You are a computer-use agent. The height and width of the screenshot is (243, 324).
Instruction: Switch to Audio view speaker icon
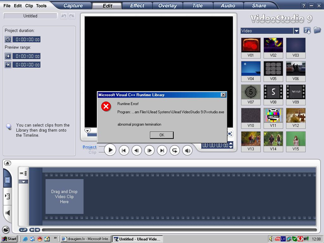pyautogui.click(x=8, y=213)
